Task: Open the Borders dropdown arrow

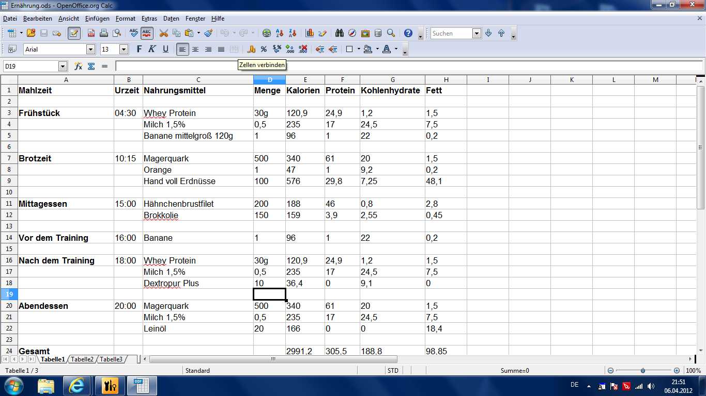Action: point(359,49)
